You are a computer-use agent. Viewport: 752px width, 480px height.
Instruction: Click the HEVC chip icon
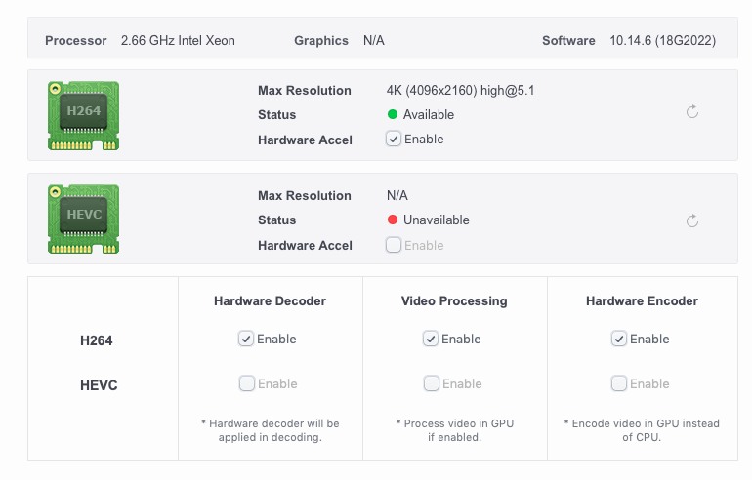coord(83,219)
